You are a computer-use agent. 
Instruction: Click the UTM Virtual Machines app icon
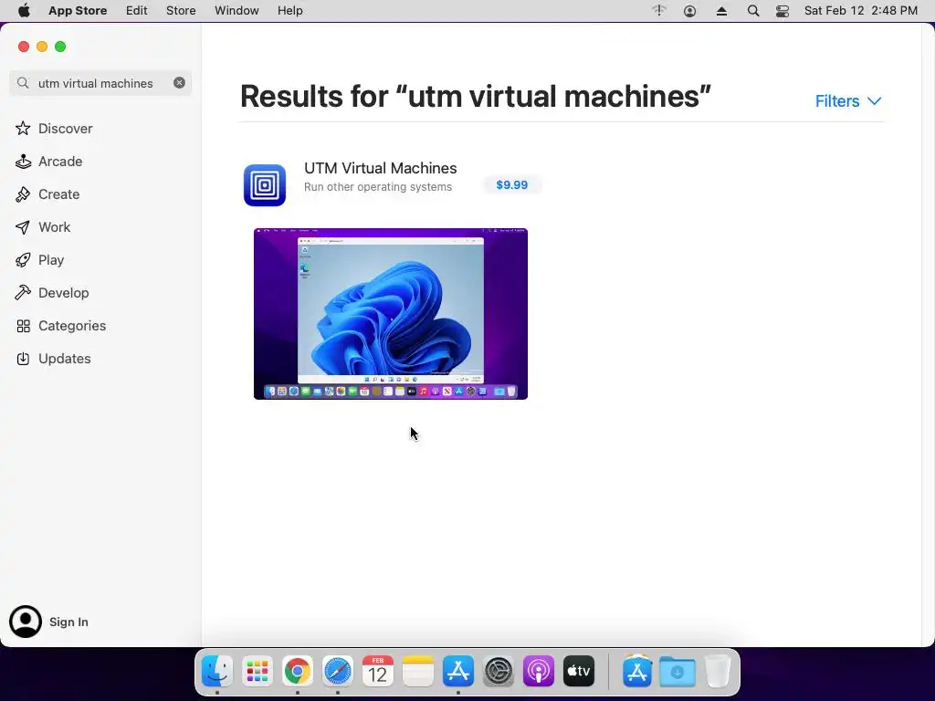(265, 185)
